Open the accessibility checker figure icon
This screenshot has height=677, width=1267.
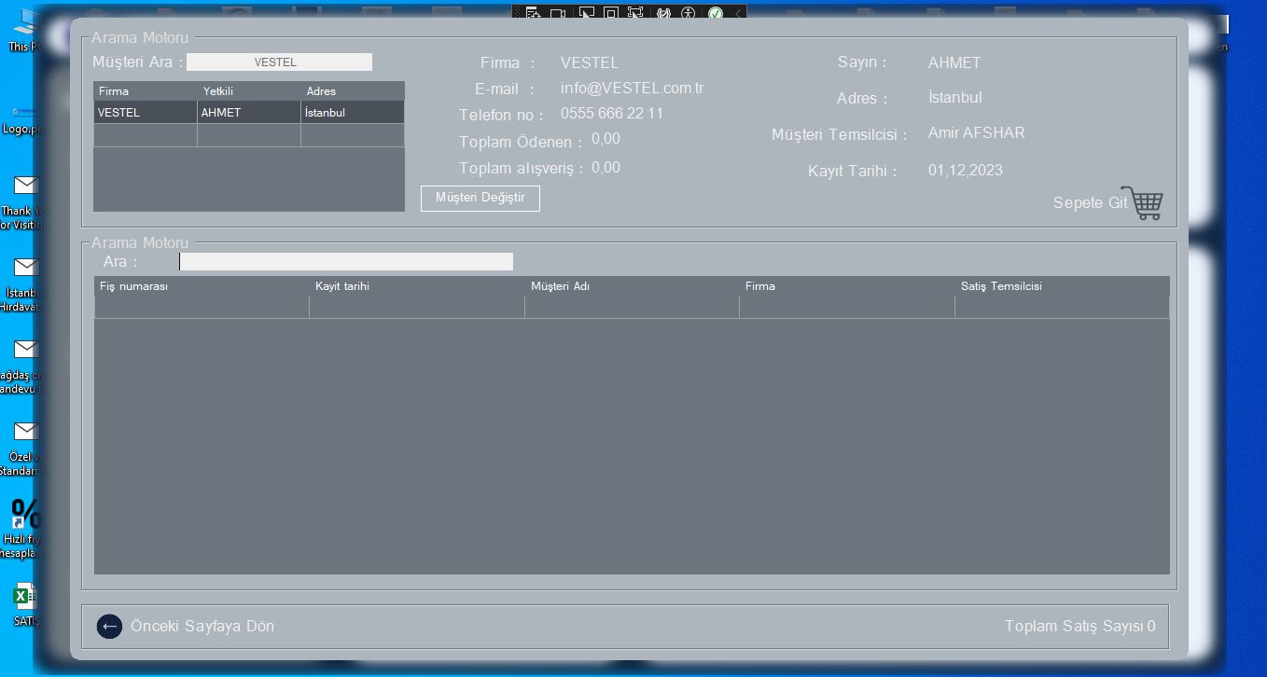[x=689, y=14]
